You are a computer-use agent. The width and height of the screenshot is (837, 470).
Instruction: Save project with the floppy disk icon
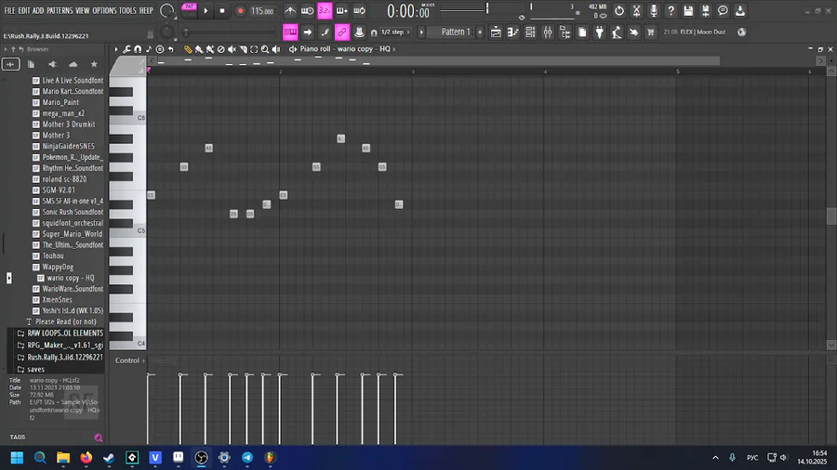688,10
